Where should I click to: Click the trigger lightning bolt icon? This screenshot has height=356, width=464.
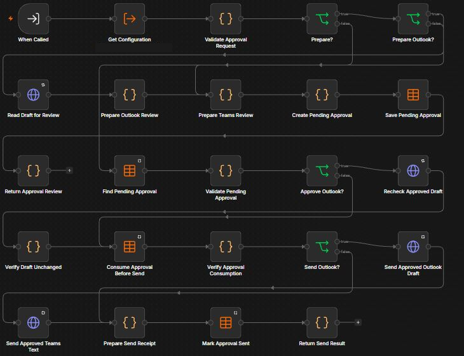coord(11,18)
